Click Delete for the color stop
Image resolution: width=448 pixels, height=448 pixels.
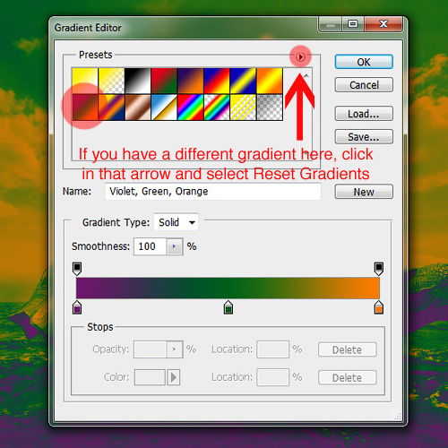coord(347,377)
